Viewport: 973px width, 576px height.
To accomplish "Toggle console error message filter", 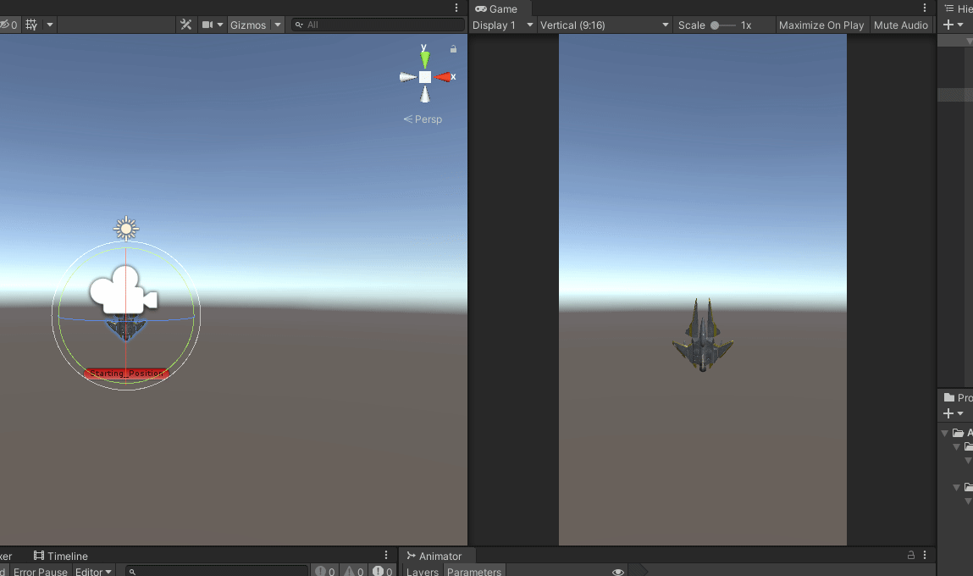I will 382,572.
